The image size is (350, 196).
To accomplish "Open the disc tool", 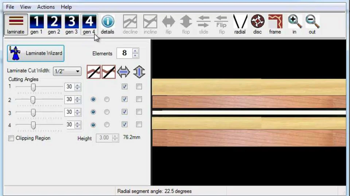I will point(258,24).
